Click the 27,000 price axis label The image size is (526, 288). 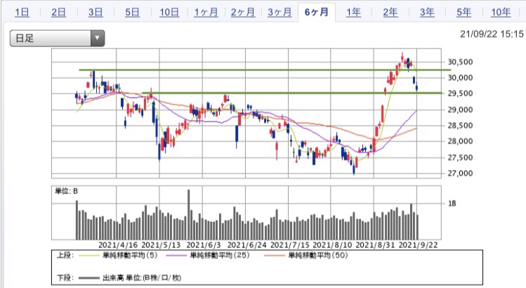point(460,174)
